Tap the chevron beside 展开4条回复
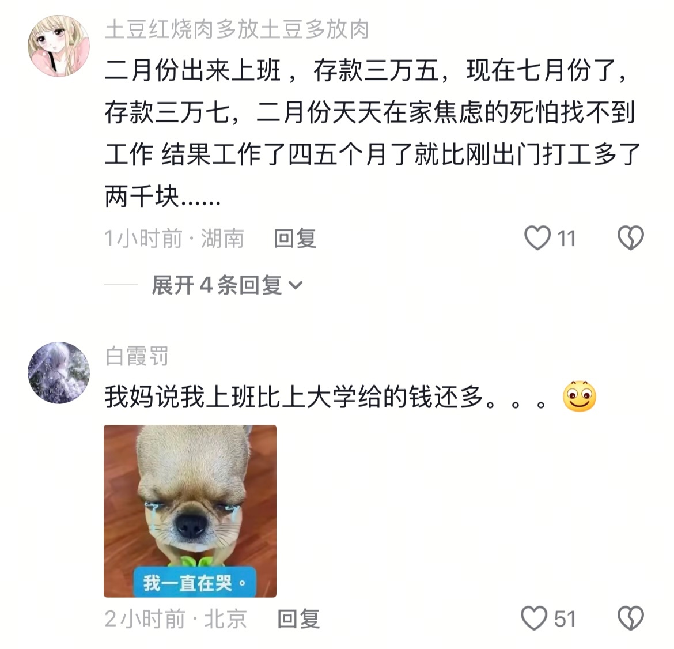 pos(296,285)
